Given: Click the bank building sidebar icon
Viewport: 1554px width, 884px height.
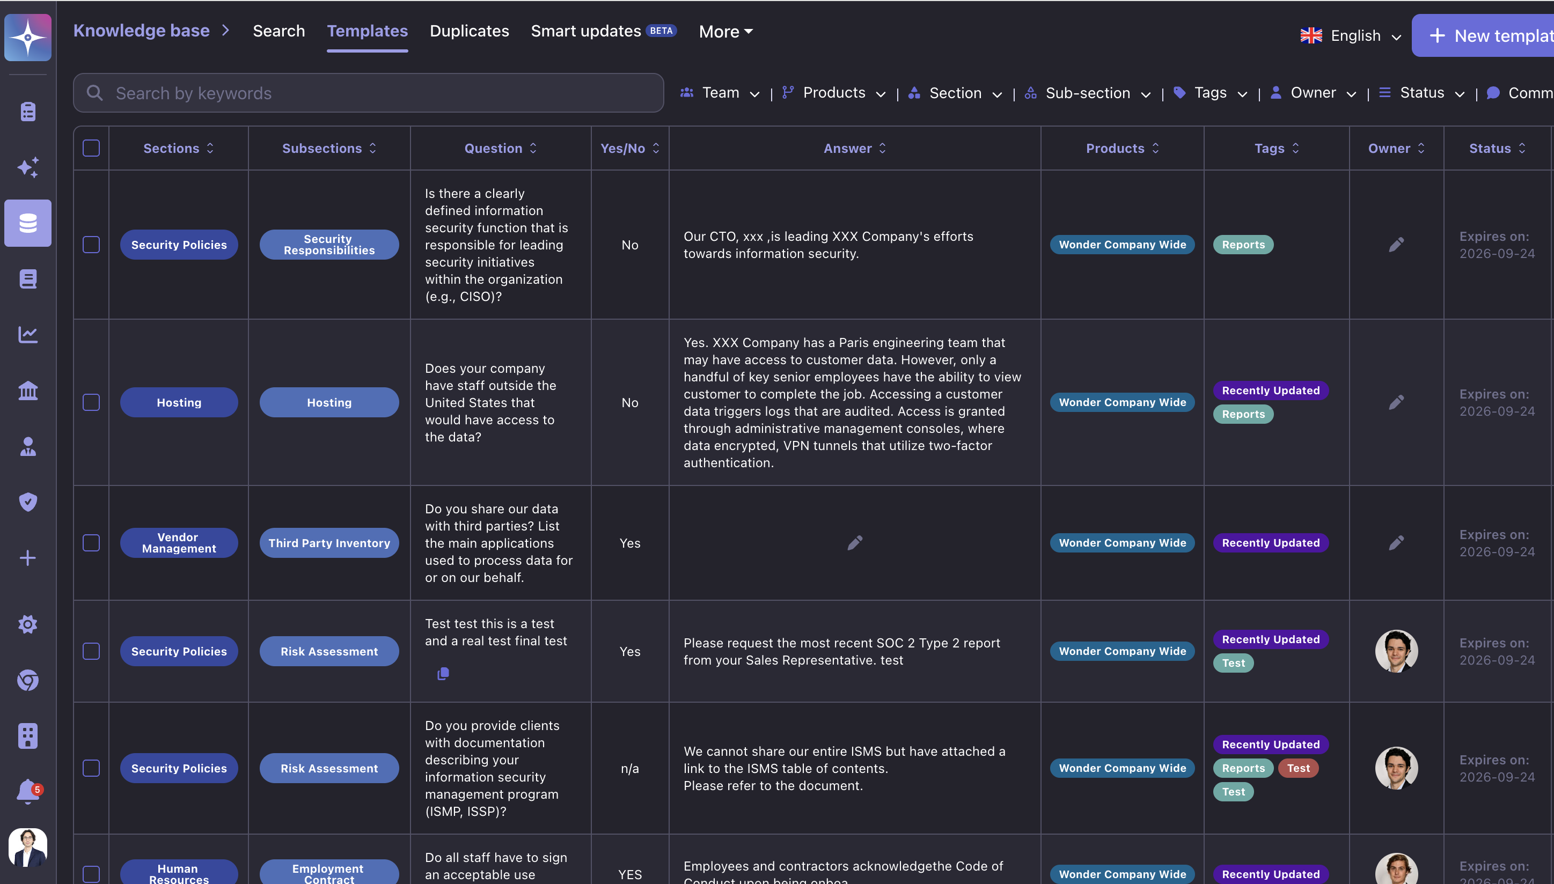Looking at the screenshot, I should pyautogui.click(x=28, y=391).
